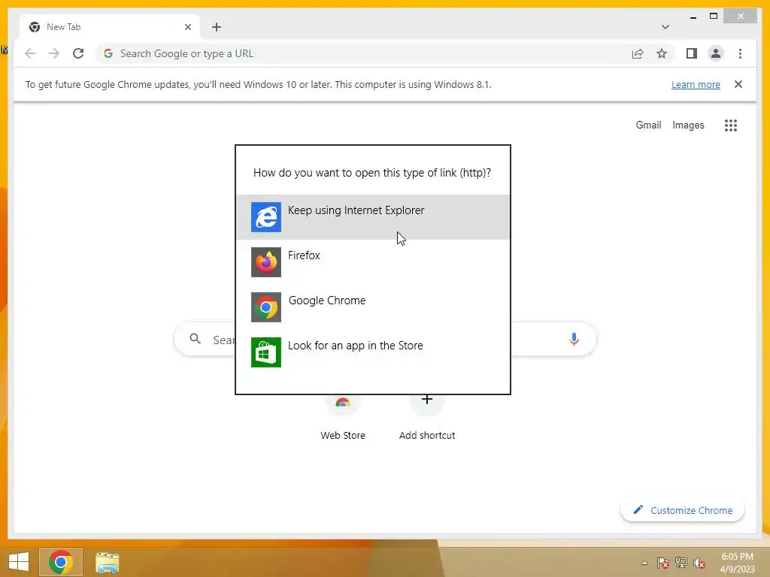Select Keep using Internet Explorer option
Image resolution: width=770 pixels, height=577 pixels.
[x=373, y=217]
